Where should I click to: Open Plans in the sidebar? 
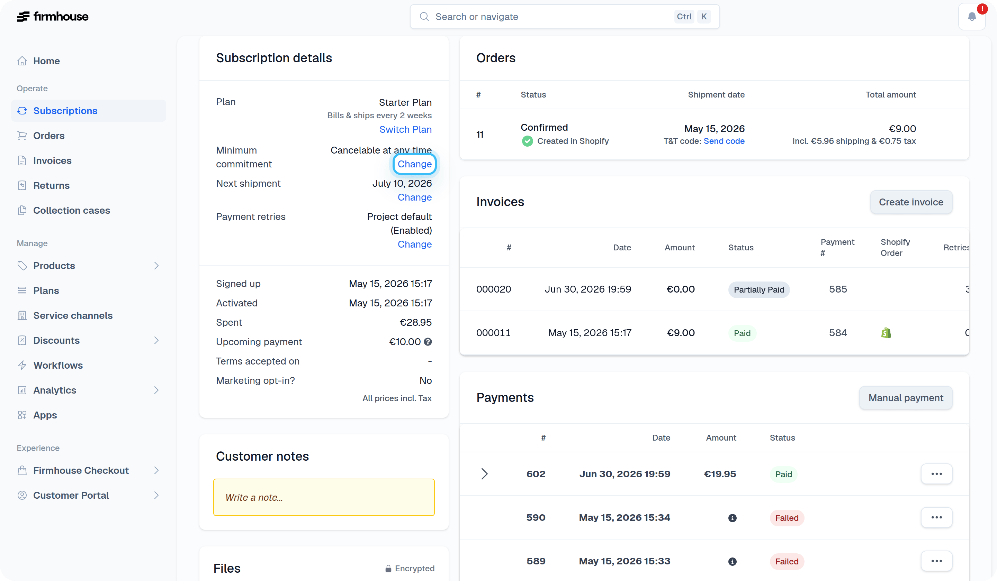(89, 290)
